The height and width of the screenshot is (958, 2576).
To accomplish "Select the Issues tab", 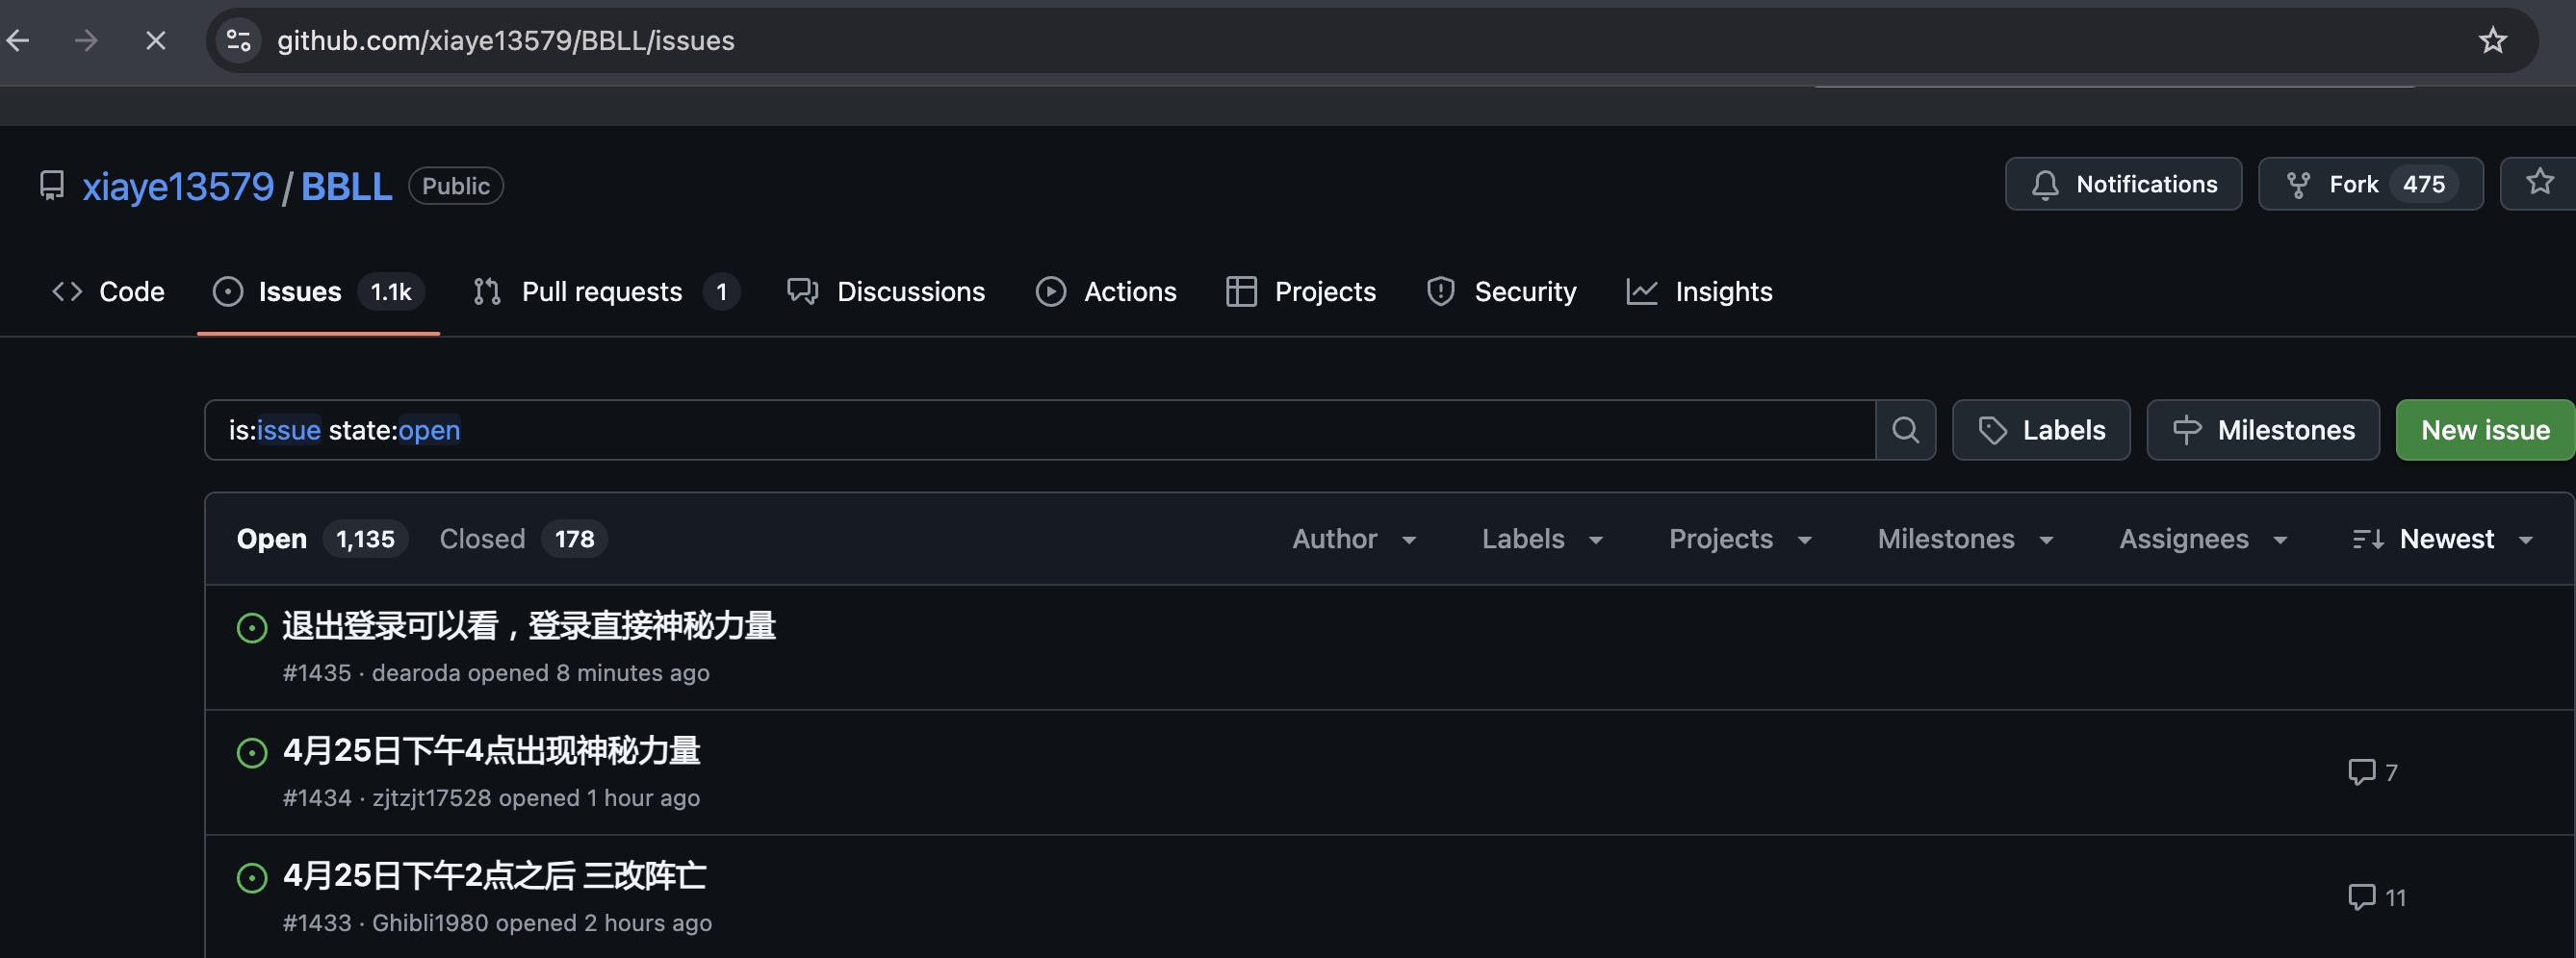I will click(318, 291).
